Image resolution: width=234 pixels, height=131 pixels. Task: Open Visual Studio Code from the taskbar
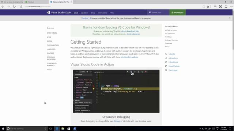[x=75, y=128]
